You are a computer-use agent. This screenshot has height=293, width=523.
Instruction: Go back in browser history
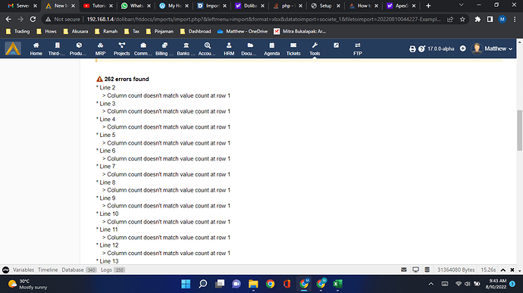(8, 20)
